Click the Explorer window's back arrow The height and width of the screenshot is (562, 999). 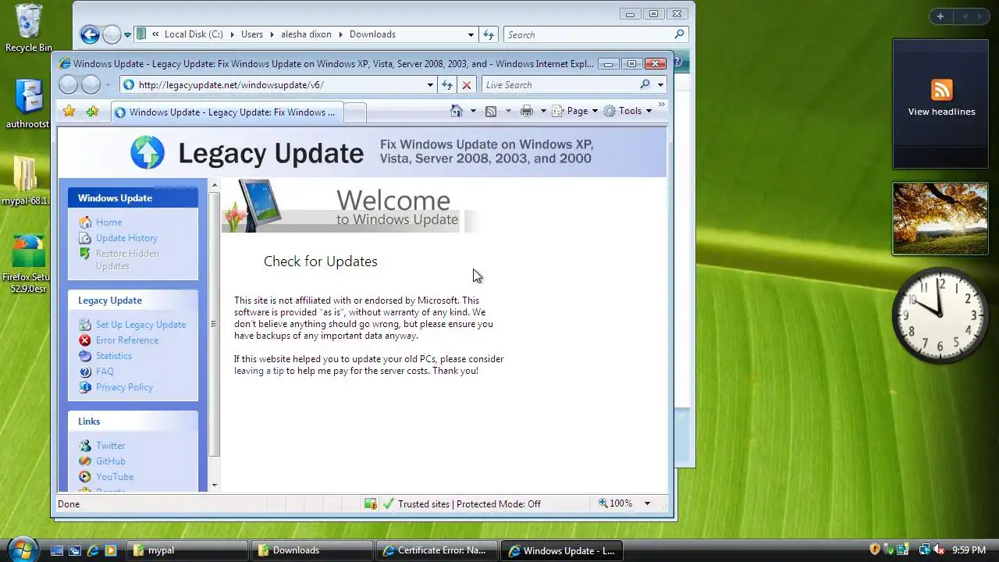coord(90,34)
